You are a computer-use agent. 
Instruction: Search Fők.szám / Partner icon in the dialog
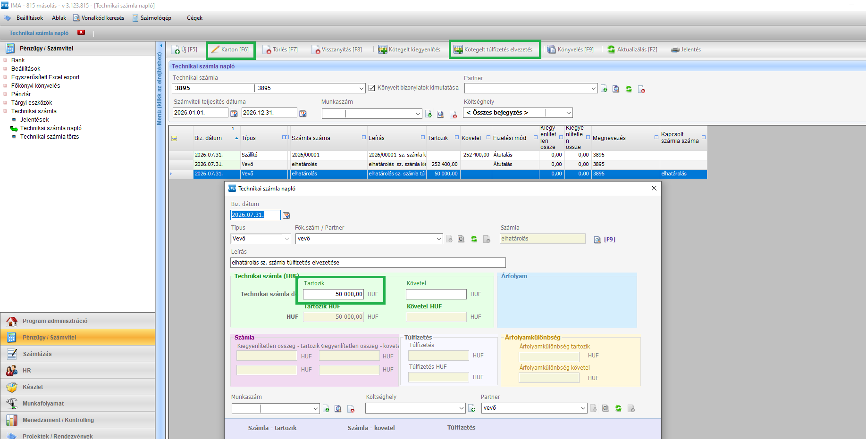461,239
